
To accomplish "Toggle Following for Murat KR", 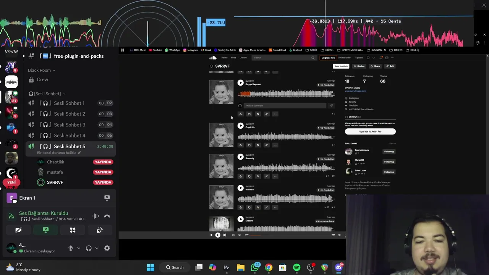I will click(389, 162).
